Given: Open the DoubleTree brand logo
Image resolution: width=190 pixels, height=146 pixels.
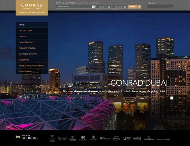Looking at the screenshot, I should coord(83,138).
